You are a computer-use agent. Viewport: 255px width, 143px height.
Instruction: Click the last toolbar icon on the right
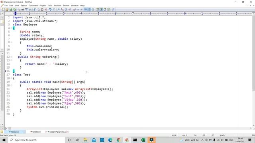pos(113,10)
